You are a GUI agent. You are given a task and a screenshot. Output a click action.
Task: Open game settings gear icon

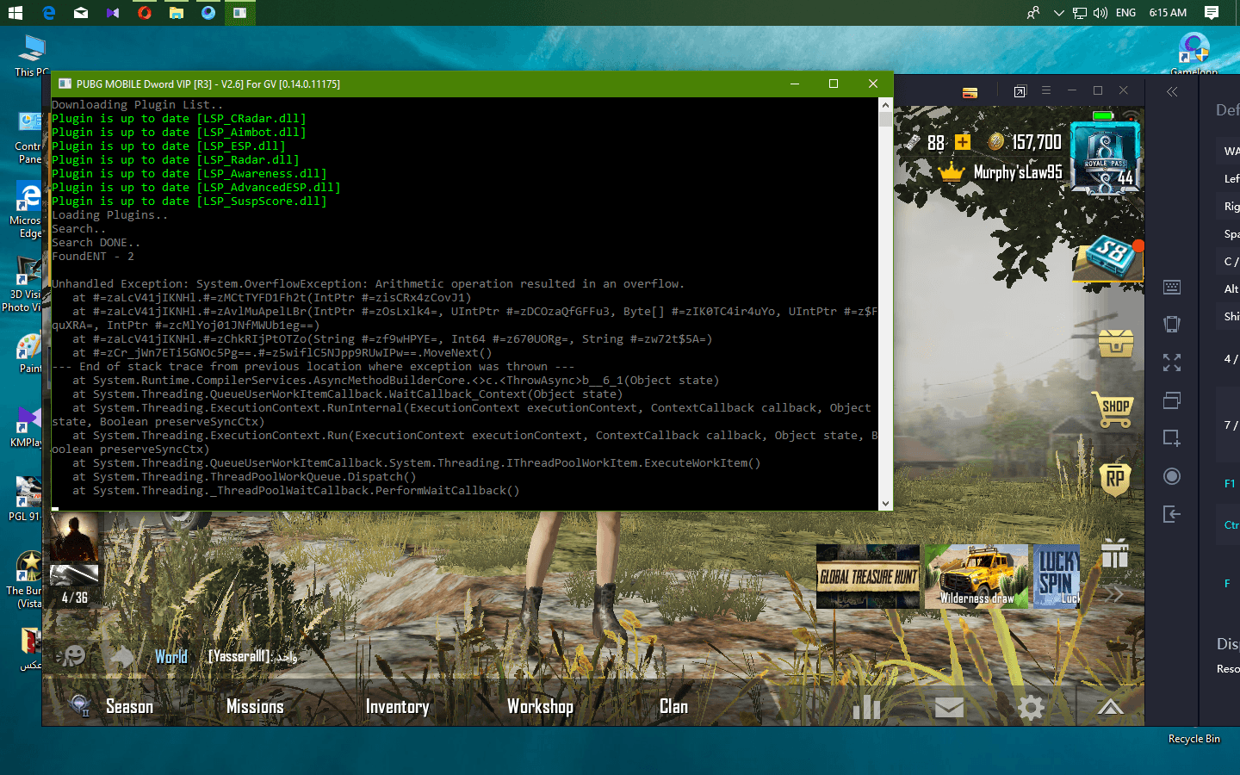pos(1031,708)
